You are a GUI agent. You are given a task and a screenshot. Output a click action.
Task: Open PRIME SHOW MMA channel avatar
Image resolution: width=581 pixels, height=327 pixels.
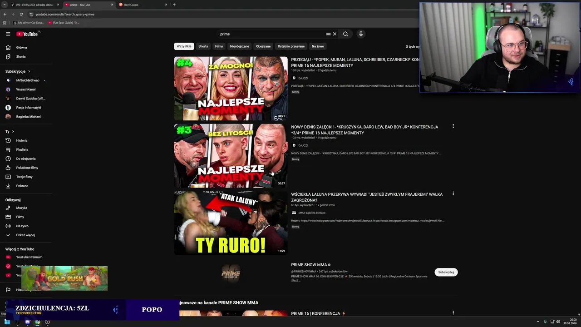(231, 273)
